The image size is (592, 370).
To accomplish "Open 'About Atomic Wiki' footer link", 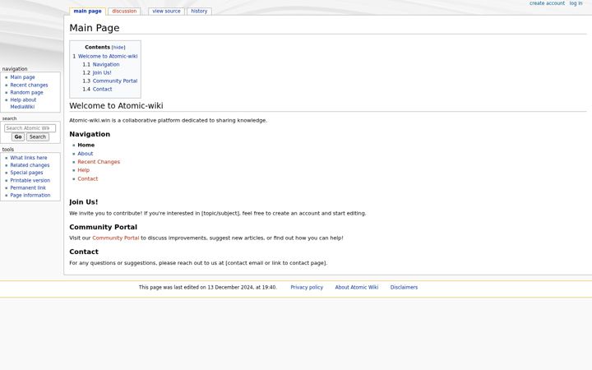I will [x=357, y=287].
